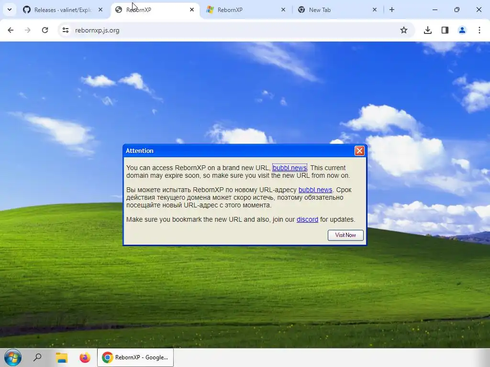Open the Chrome downloads icon
The width and height of the screenshot is (490, 367).
point(427,30)
